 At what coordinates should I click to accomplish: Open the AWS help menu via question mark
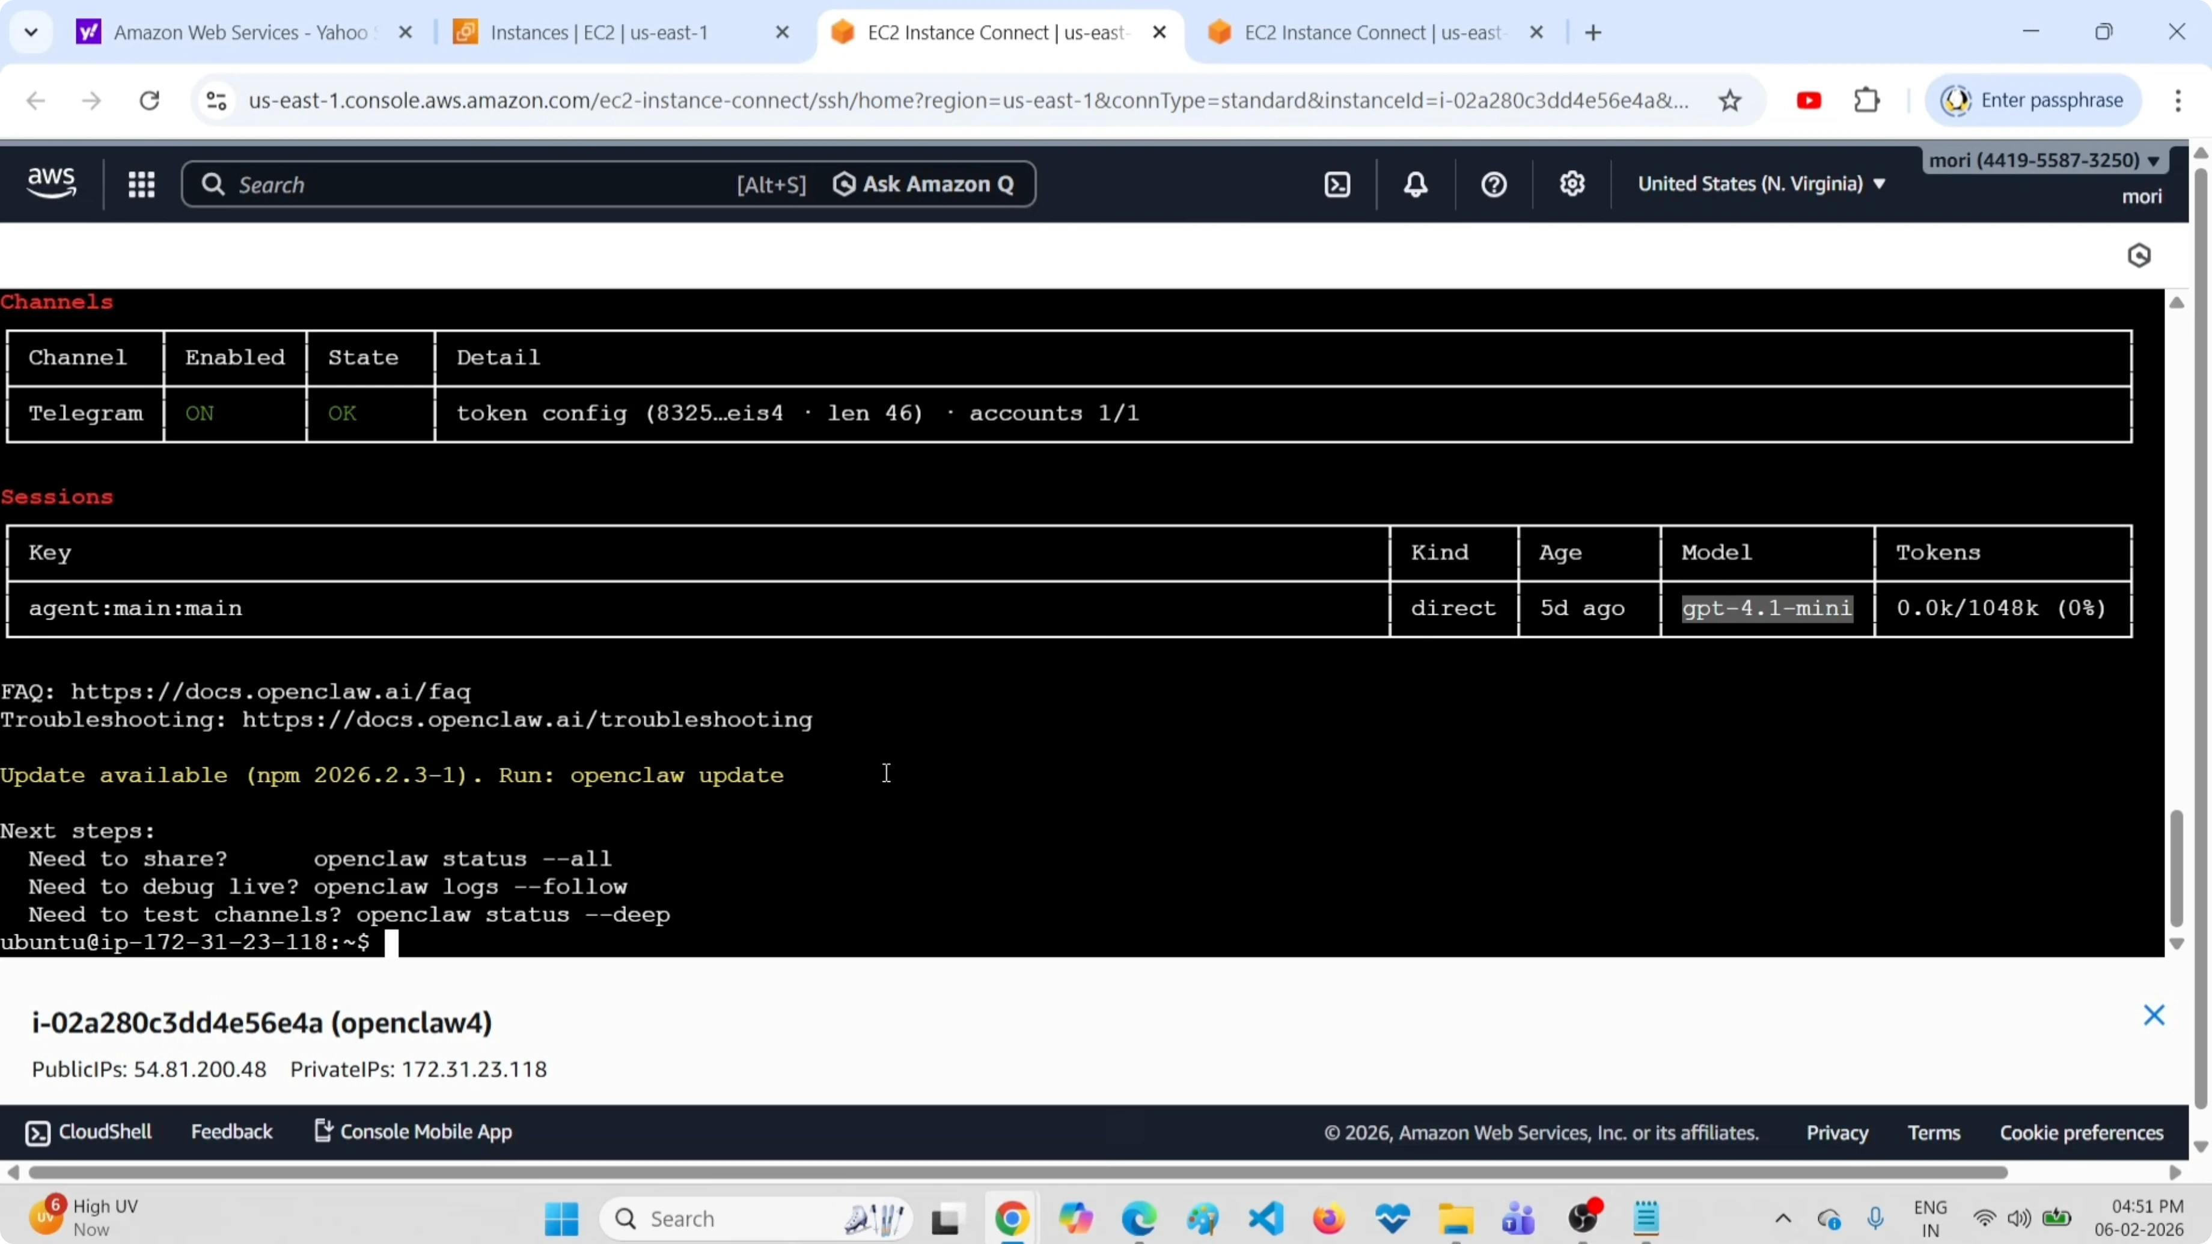[x=1493, y=184]
